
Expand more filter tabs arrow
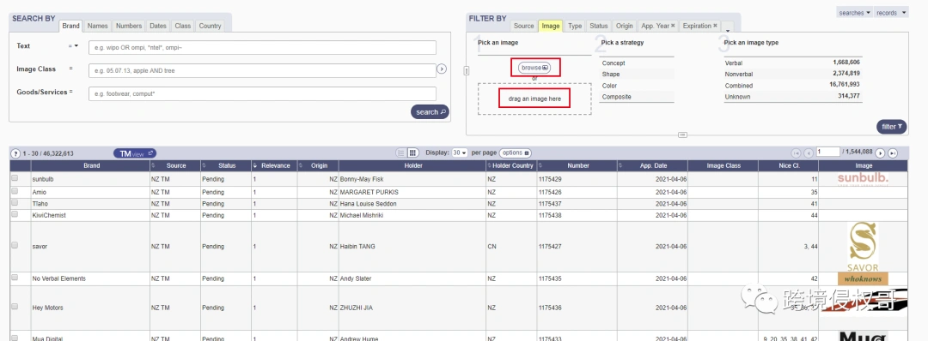pos(728,27)
